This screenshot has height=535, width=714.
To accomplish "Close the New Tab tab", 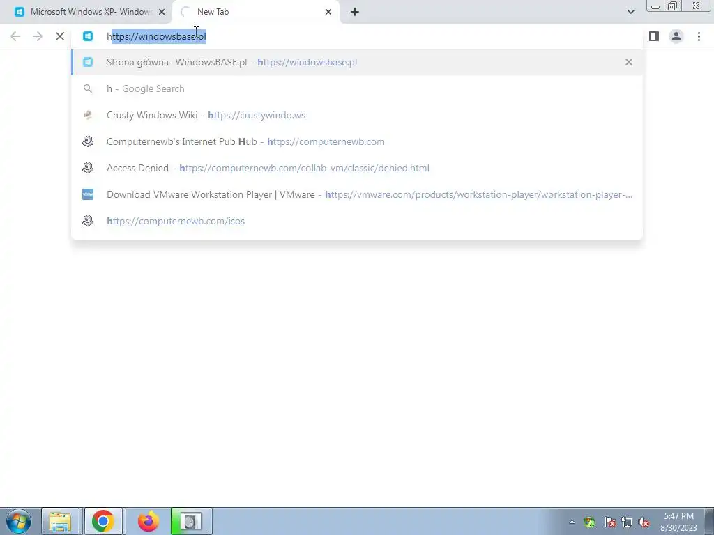I will (328, 12).
